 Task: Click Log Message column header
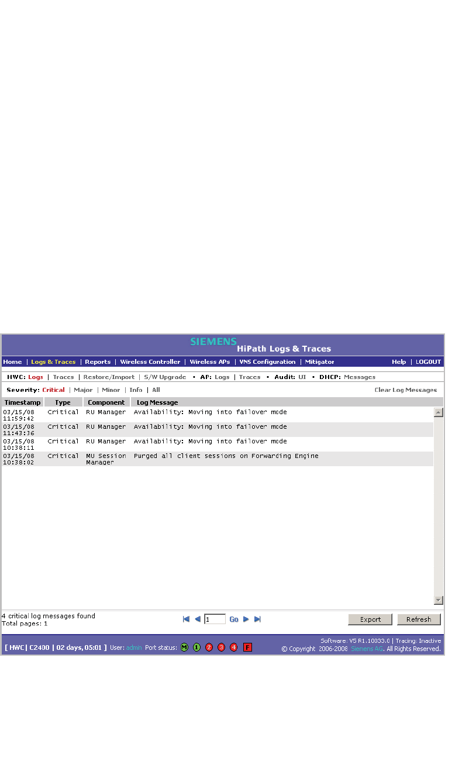[x=287, y=402]
